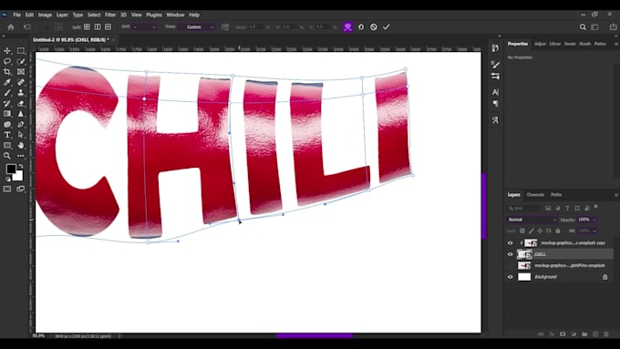Toggle switch between free transform and warp
Screen dimensions: 620x349
(x=347, y=26)
